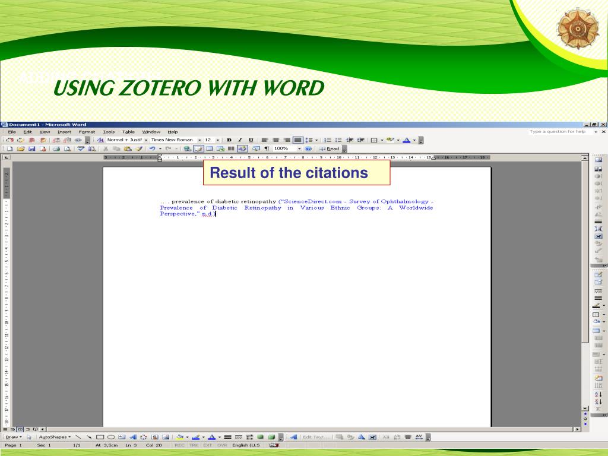608x456 pixels.
Task: Open the Insert menu
Action: tap(64, 132)
